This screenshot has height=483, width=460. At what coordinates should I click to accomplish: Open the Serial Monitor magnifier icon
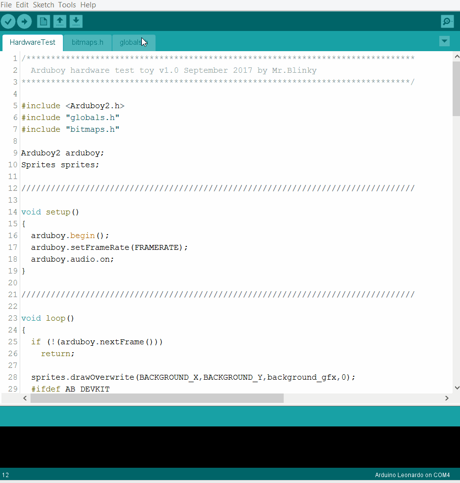pos(447,22)
